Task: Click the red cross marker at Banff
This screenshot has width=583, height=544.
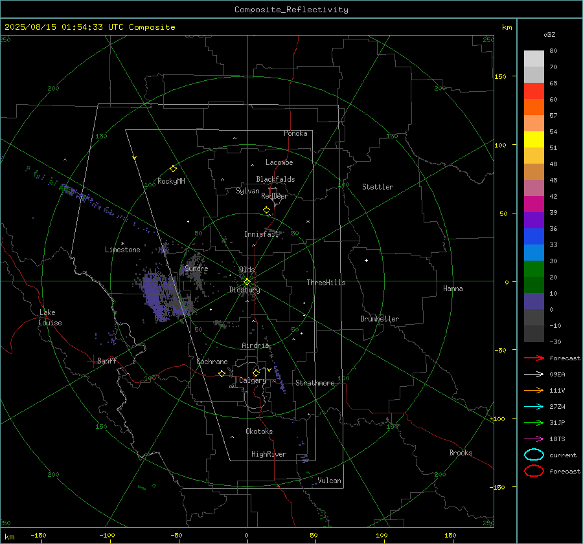Action: click(x=93, y=361)
